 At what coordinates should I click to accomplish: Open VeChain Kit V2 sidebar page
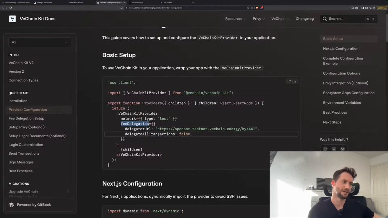tap(21, 63)
